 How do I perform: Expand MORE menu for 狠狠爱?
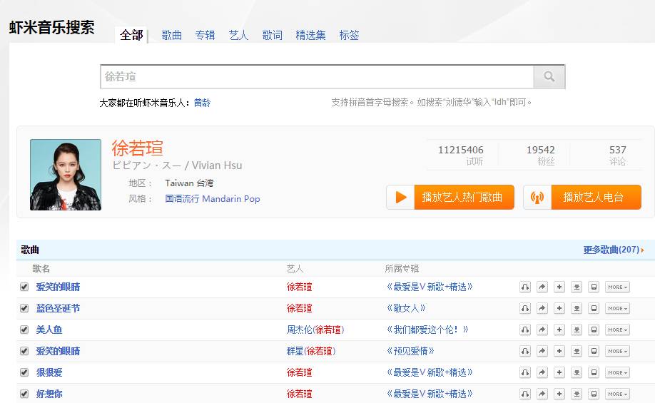point(617,372)
